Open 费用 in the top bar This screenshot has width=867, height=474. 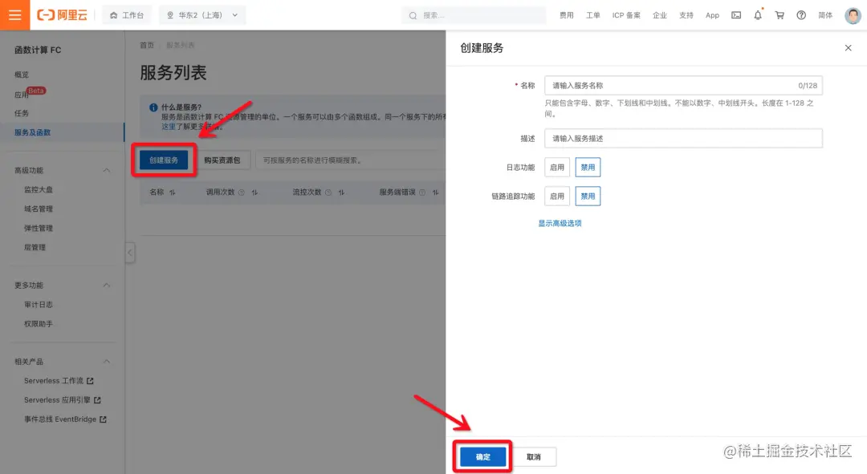click(566, 15)
